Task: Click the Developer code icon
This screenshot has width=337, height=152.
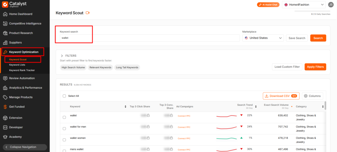Action: pyautogui.click(x=5, y=127)
